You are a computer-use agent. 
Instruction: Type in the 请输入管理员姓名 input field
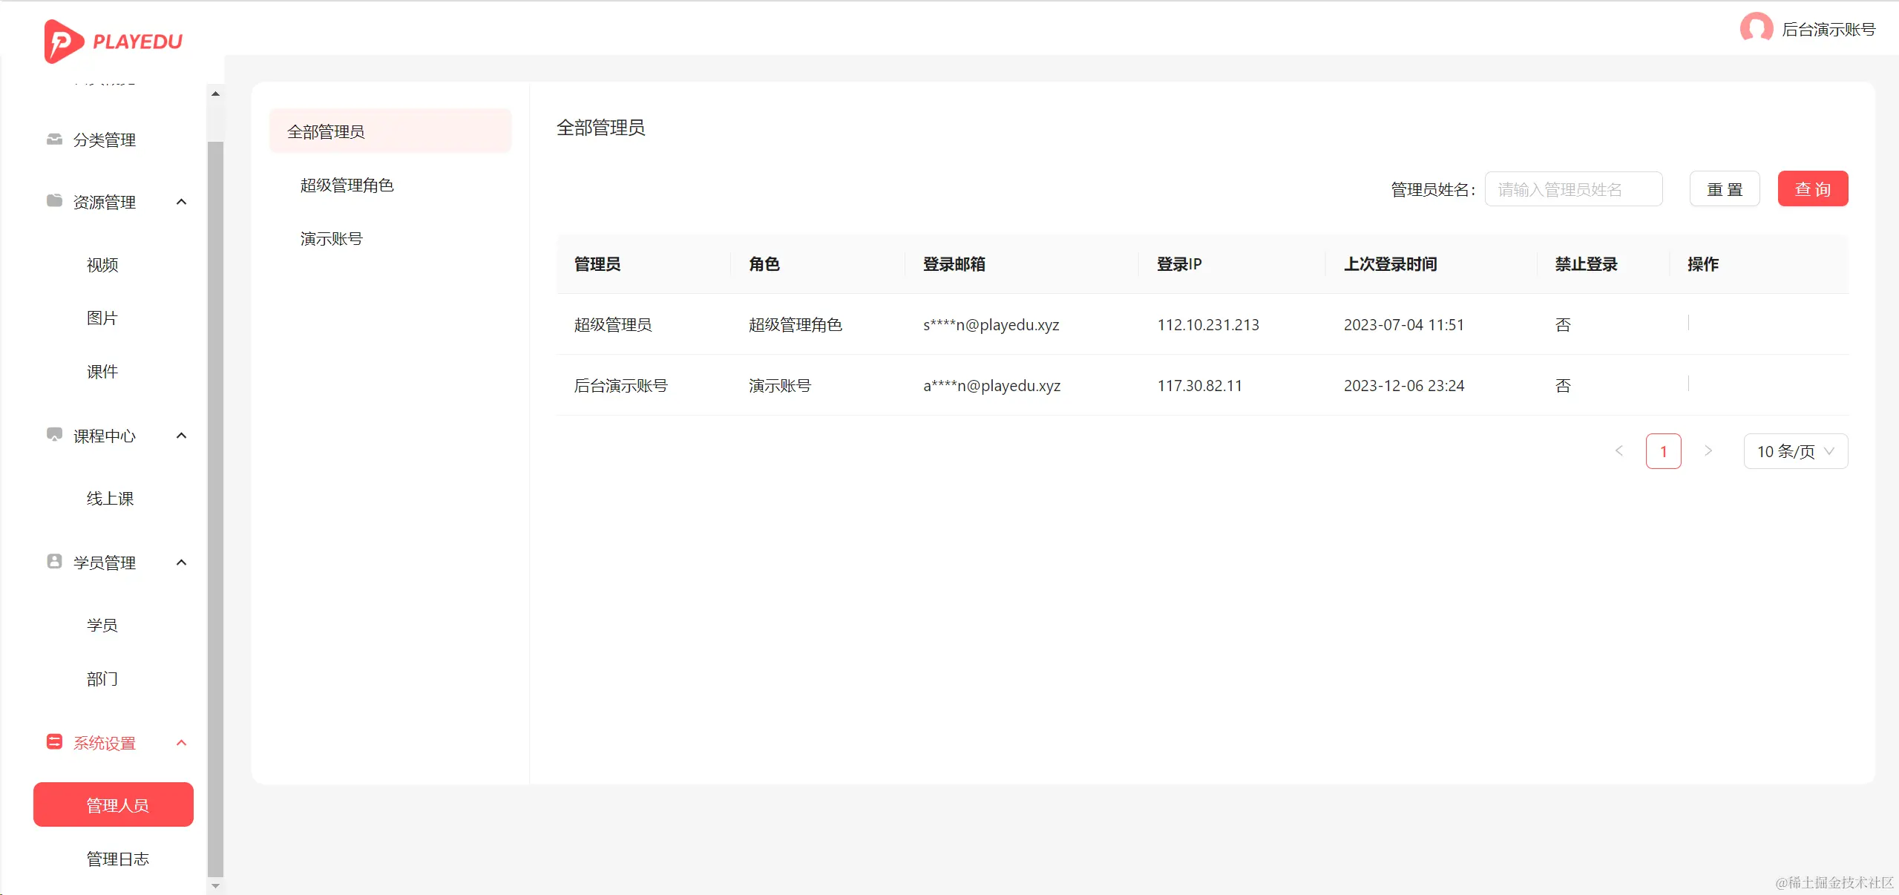[1572, 188]
